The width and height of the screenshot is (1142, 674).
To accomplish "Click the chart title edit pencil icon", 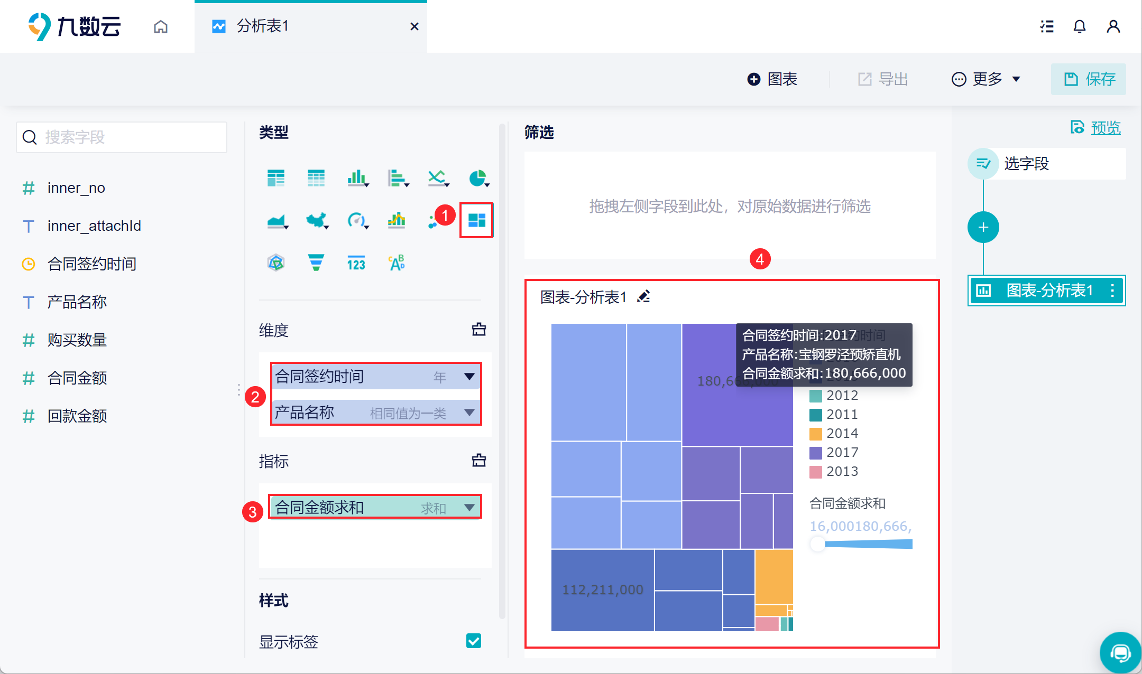I will [643, 297].
